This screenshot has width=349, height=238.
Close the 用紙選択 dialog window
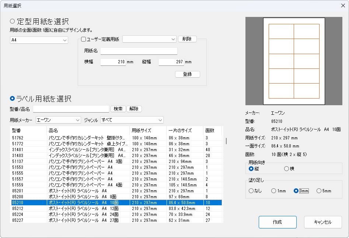pos(342,5)
